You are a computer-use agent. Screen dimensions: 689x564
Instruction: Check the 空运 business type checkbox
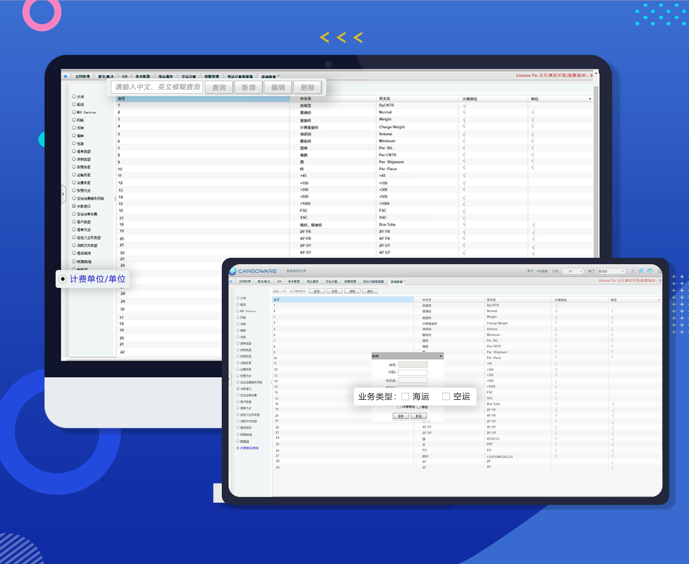pos(446,396)
